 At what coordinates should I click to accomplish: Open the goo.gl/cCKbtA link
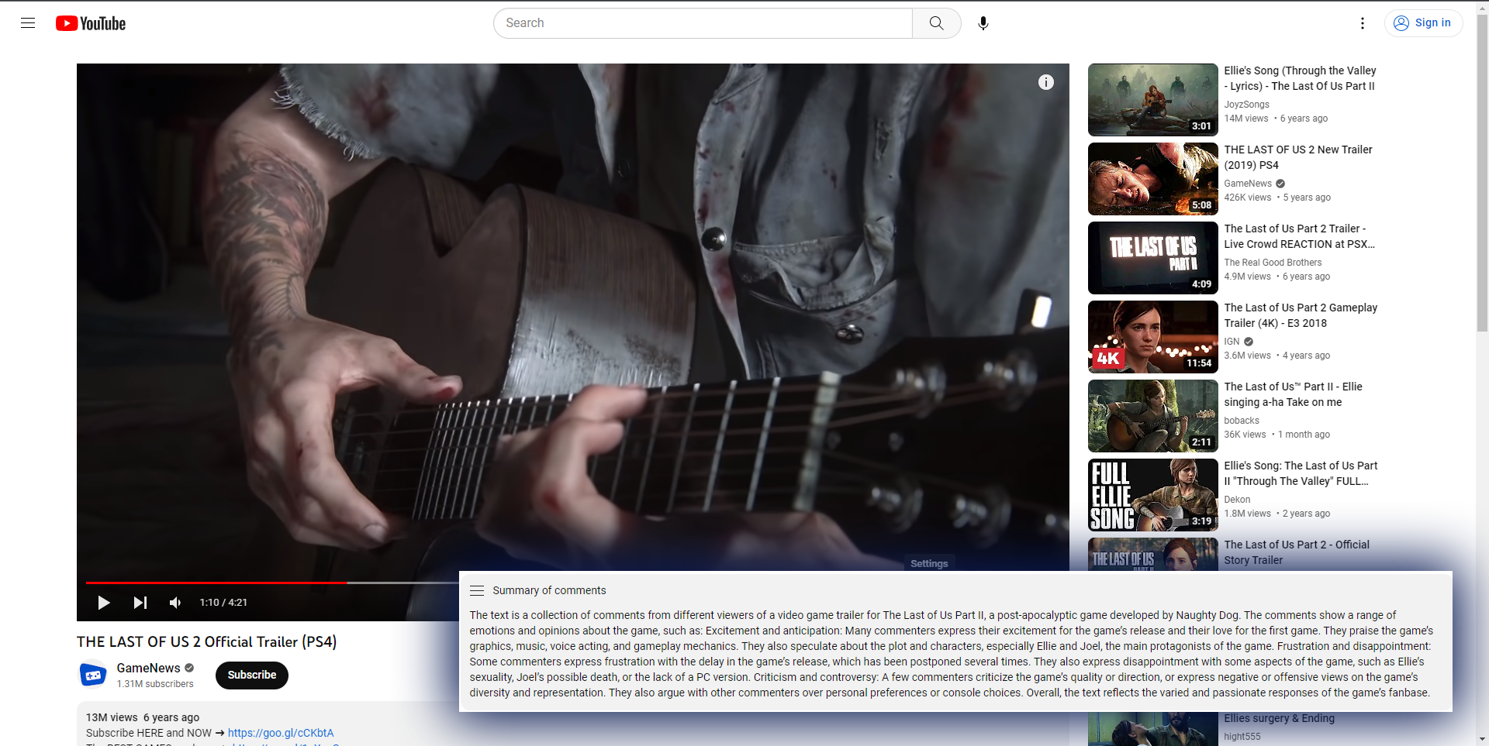click(281, 733)
